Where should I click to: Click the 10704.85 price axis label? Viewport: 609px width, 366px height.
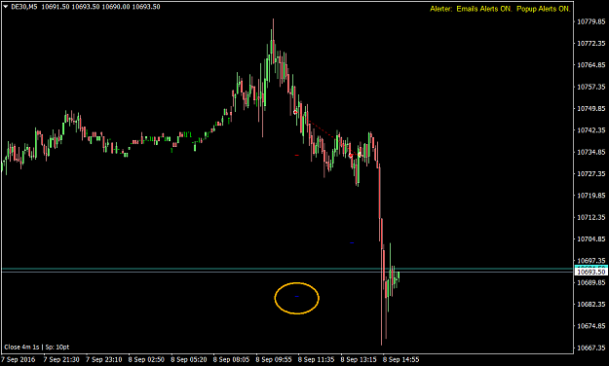click(591, 238)
